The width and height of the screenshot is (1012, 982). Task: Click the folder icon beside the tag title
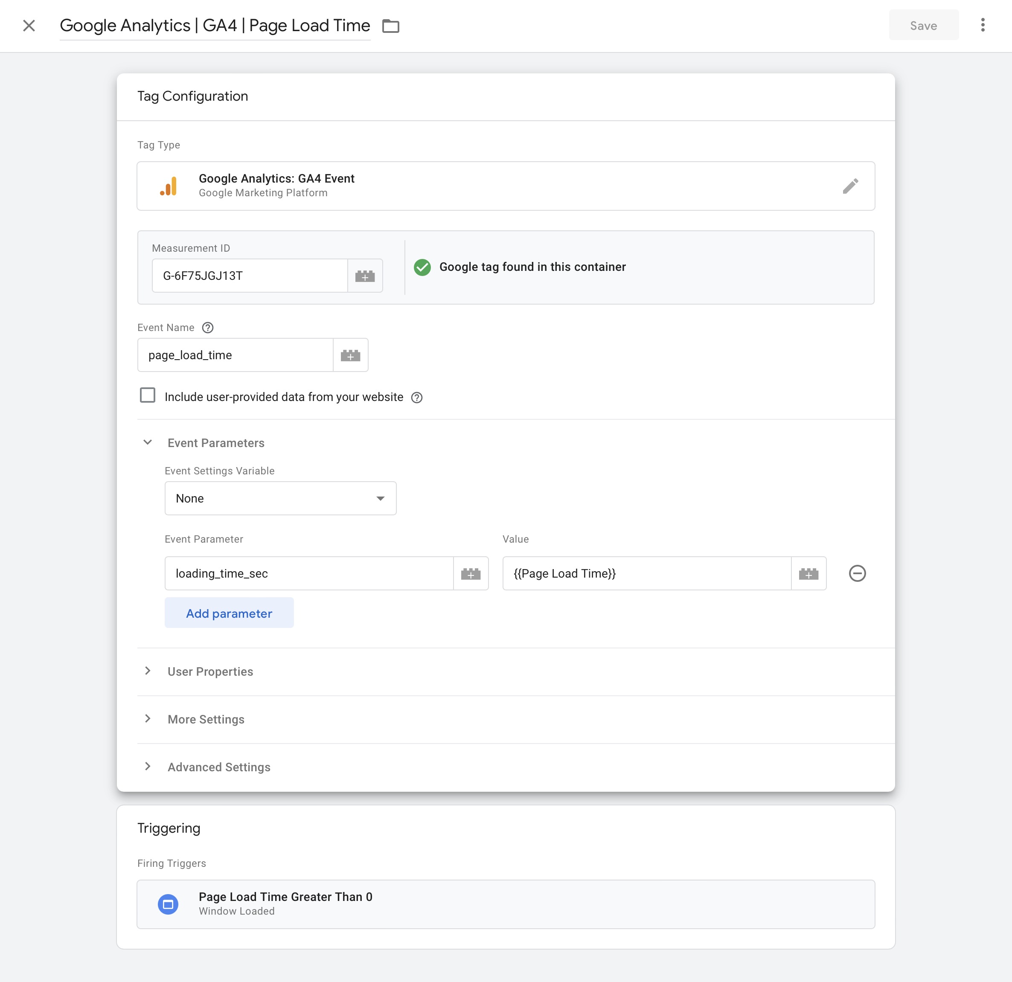pyautogui.click(x=390, y=26)
